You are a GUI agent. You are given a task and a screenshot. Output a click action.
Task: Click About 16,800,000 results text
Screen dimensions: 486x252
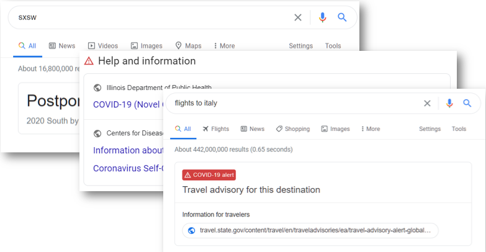(48, 68)
